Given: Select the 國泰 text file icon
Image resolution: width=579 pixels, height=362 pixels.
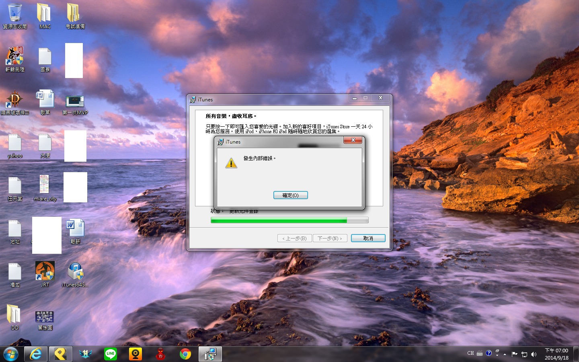Looking at the screenshot, I should point(45,59).
